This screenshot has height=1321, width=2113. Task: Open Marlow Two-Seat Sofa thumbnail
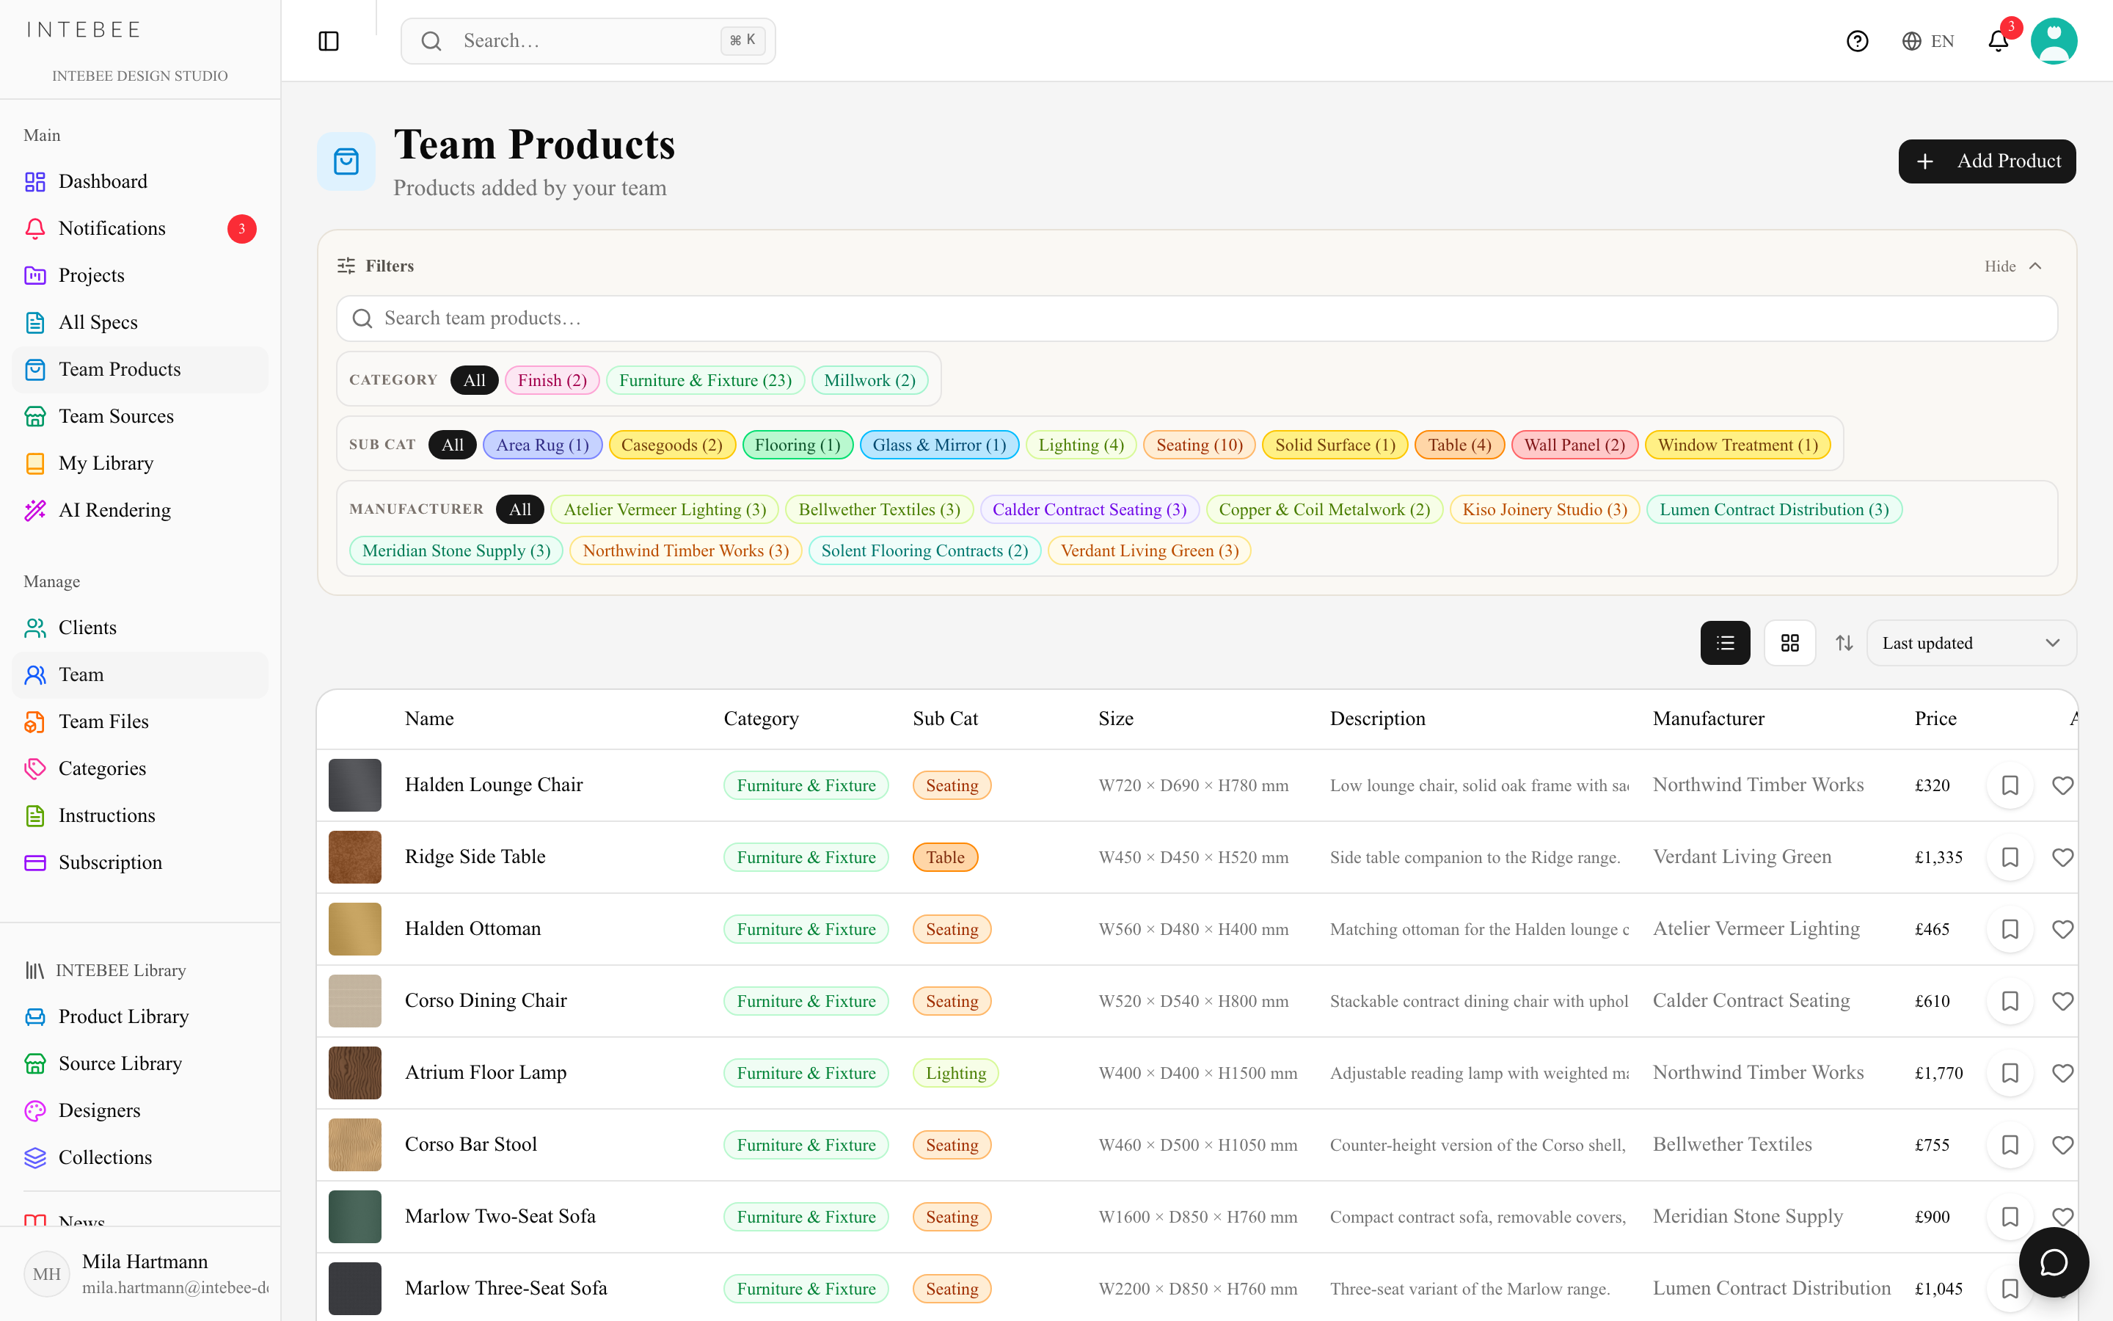coord(354,1216)
